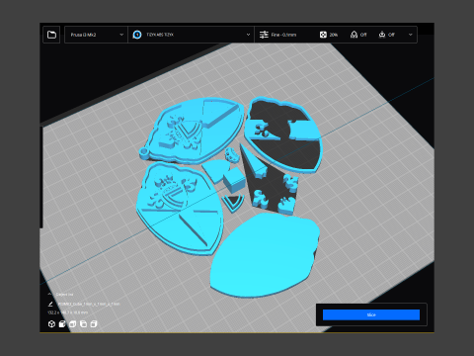This screenshot has height=356, width=474.
Task: Click the print profile sliders icon
Action: pyautogui.click(x=264, y=35)
